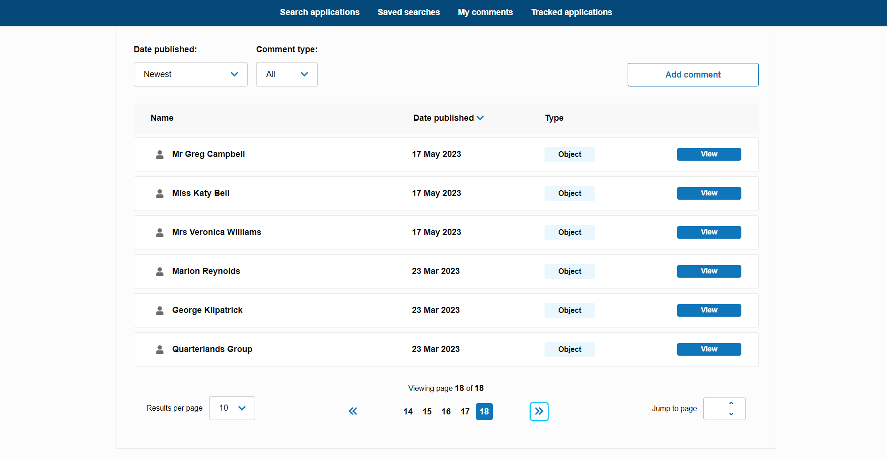Select the name Miss Katy Bell

tap(201, 193)
